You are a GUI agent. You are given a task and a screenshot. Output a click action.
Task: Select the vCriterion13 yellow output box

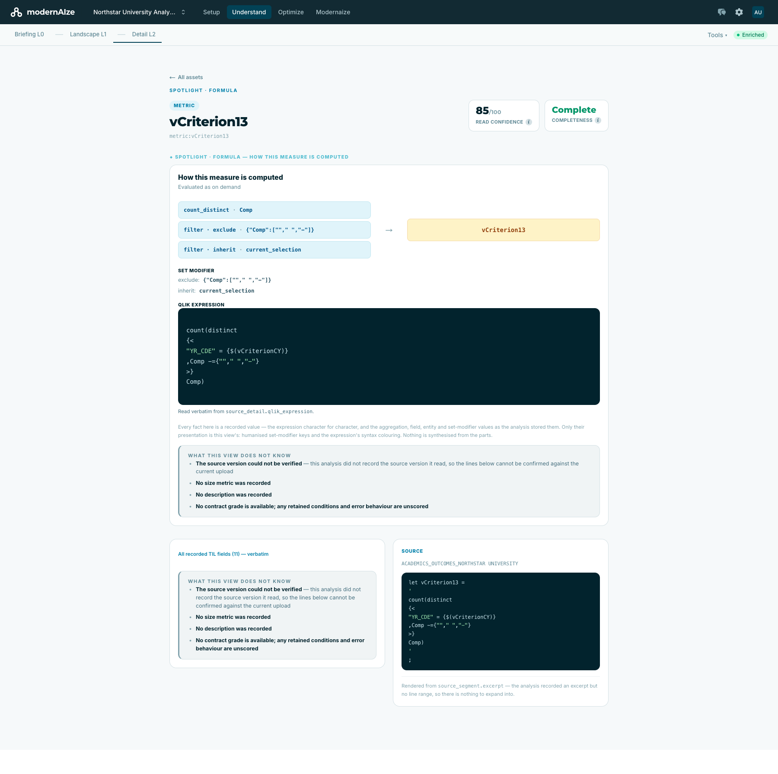(x=503, y=230)
